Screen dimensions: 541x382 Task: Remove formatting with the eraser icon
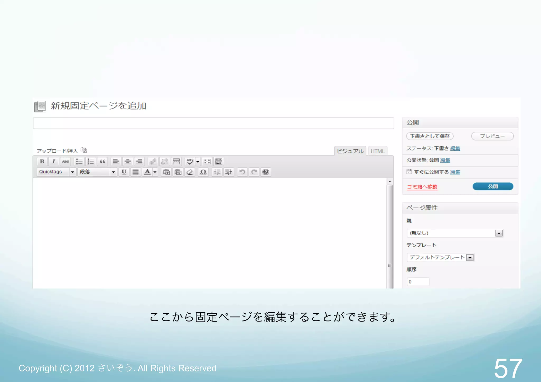click(x=190, y=172)
